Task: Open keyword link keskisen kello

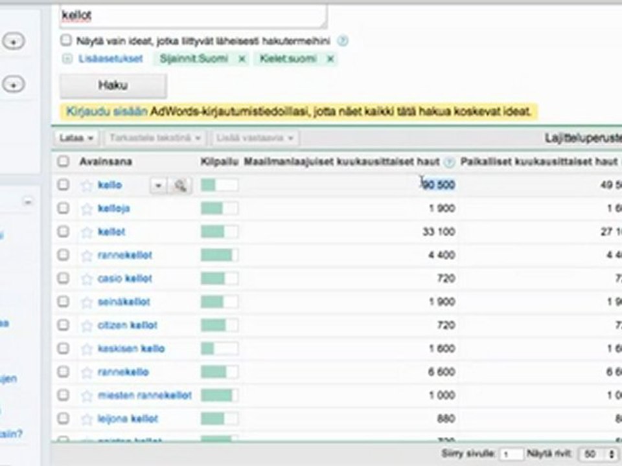Action: pos(131,349)
